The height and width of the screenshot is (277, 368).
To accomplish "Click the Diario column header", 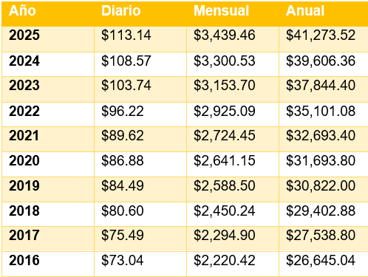I will tap(121, 11).
